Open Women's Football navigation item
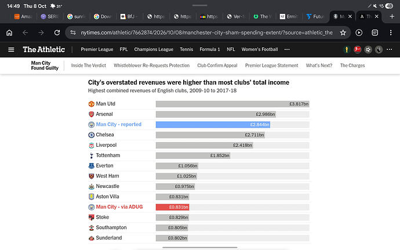 click(x=260, y=49)
